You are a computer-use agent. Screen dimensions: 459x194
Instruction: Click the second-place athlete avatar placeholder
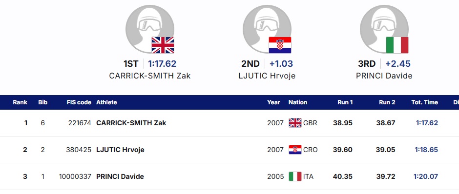267,29
